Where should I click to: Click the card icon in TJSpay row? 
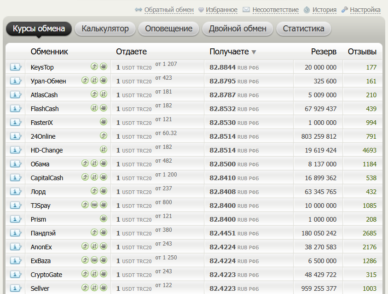pyautogui.click(x=94, y=206)
